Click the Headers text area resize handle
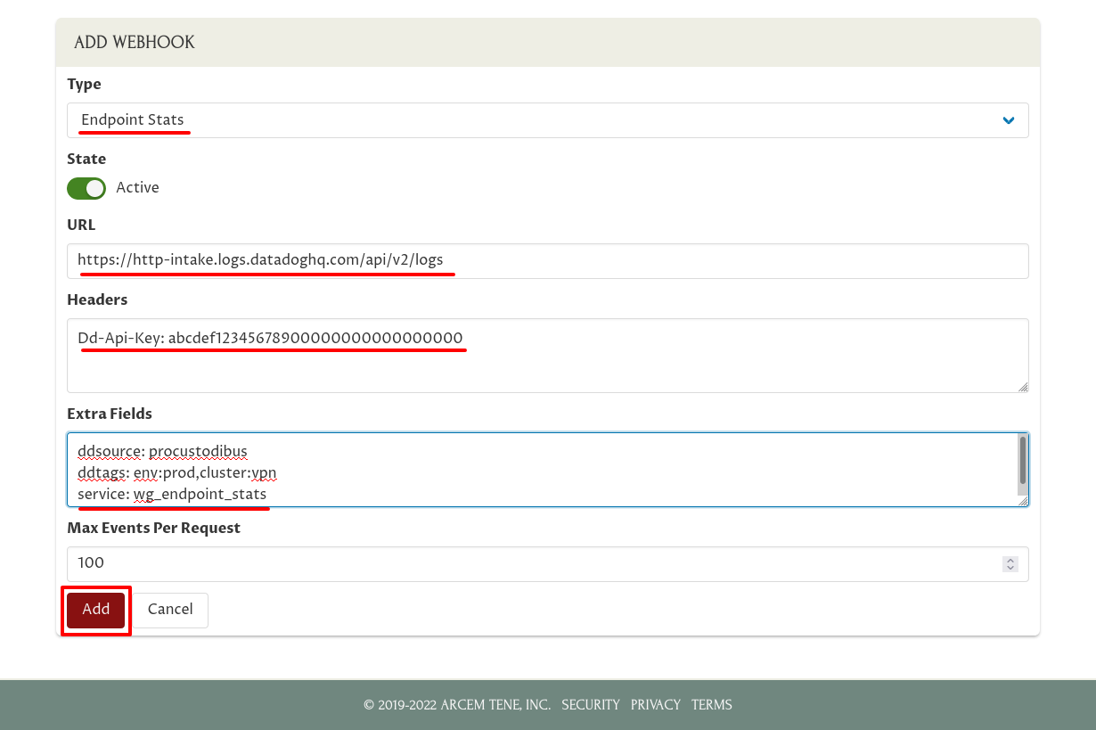1096x730 pixels. [1023, 387]
